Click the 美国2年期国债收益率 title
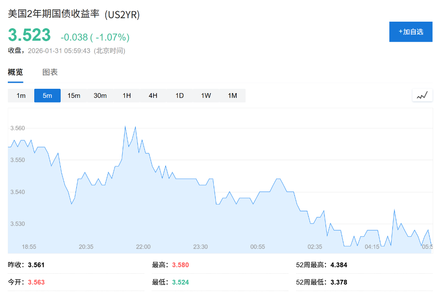The image size is (444, 301). [x=54, y=14]
